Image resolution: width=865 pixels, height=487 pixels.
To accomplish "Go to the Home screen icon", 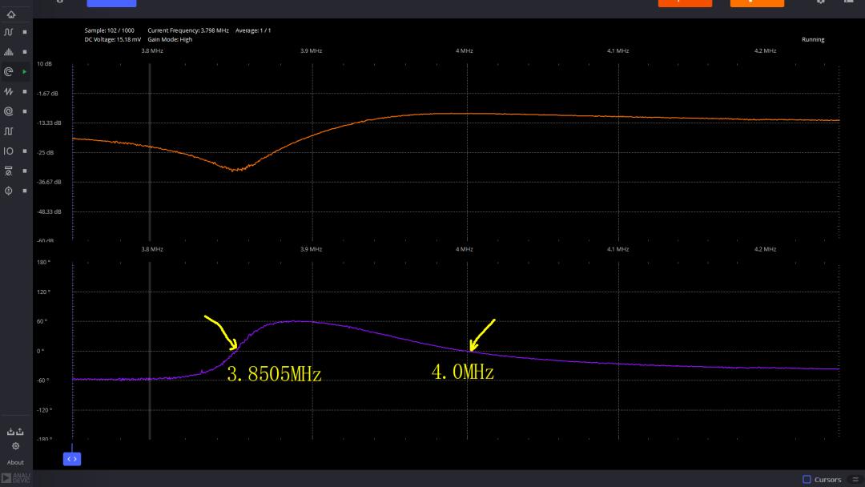I will (x=9, y=14).
